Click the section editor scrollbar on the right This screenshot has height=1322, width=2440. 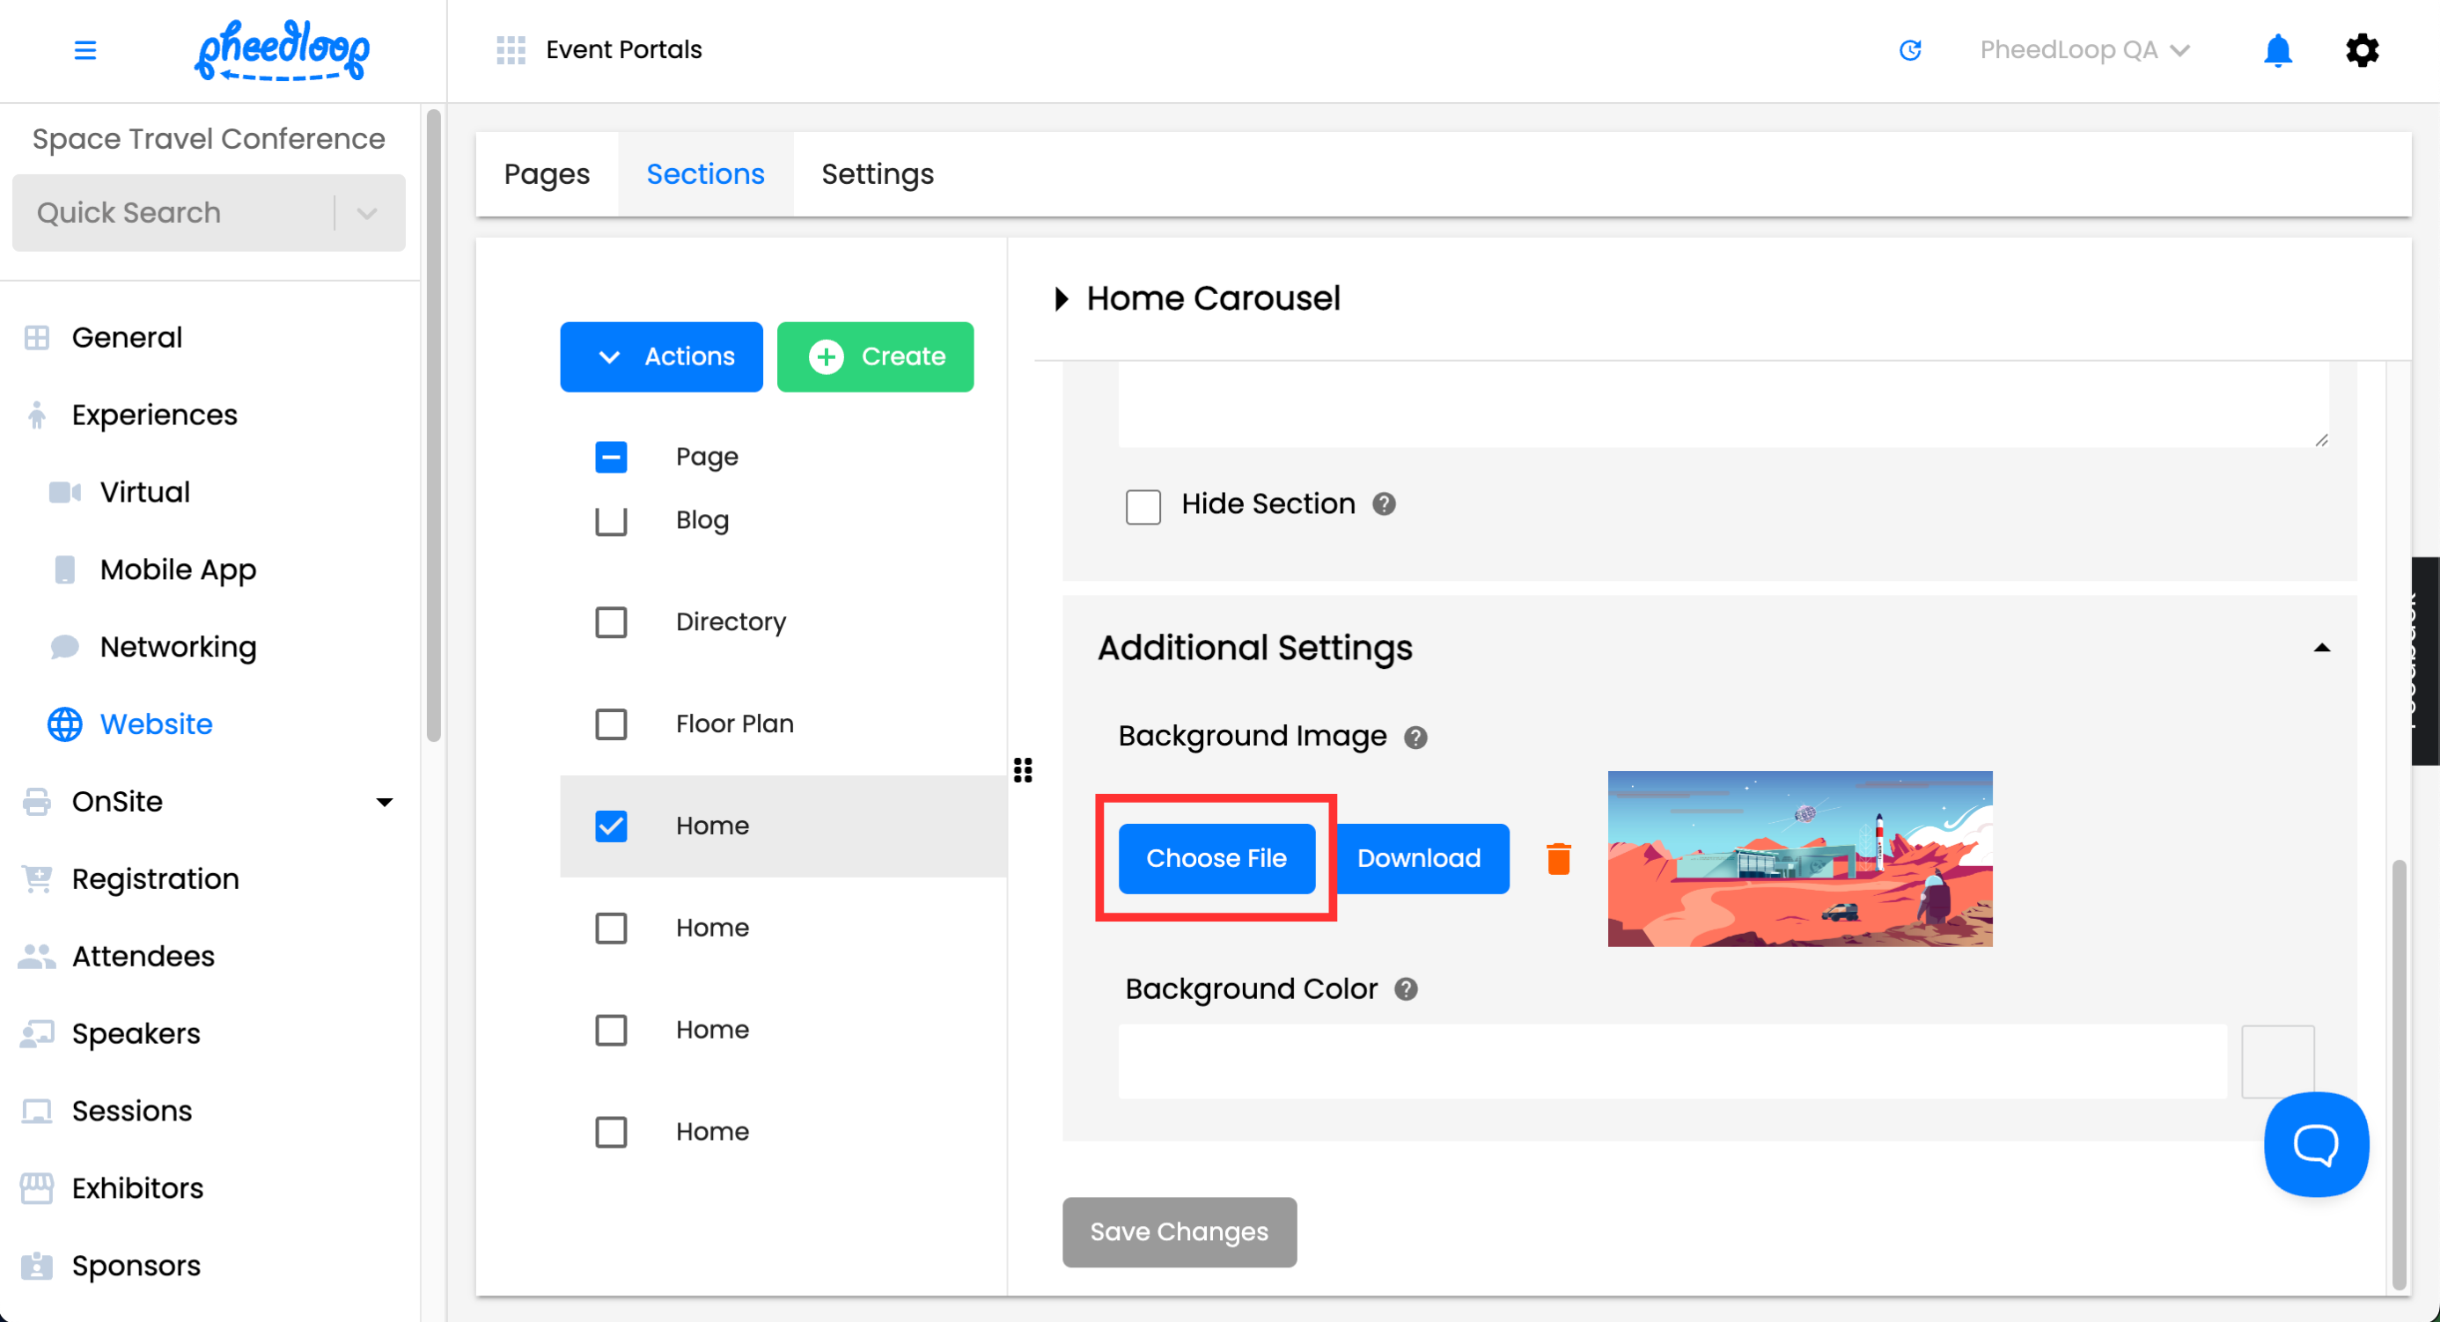[2399, 1074]
